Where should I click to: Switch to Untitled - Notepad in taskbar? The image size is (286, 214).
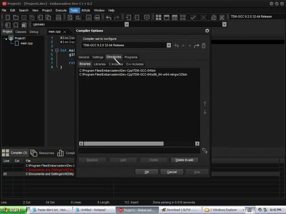pos(94,210)
